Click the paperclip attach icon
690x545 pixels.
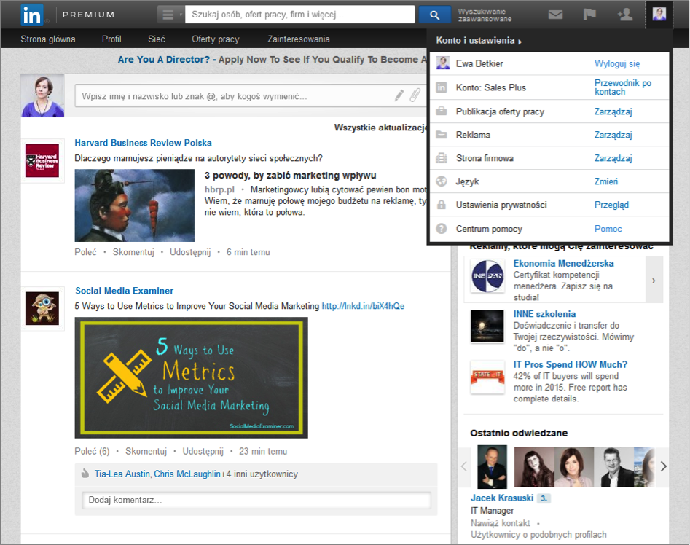tap(415, 95)
